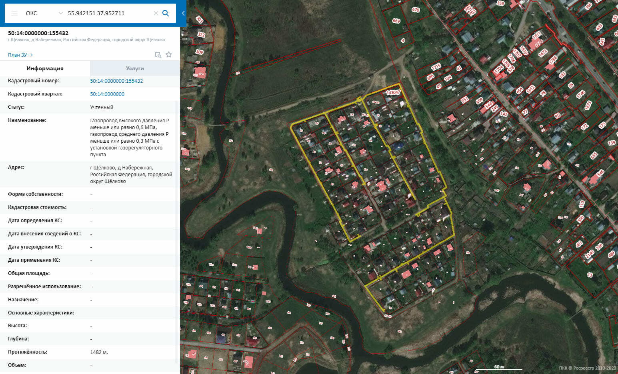This screenshot has width=618, height=374.
Task: Click parcel label 139 on map
Action: tap(612, 143)
